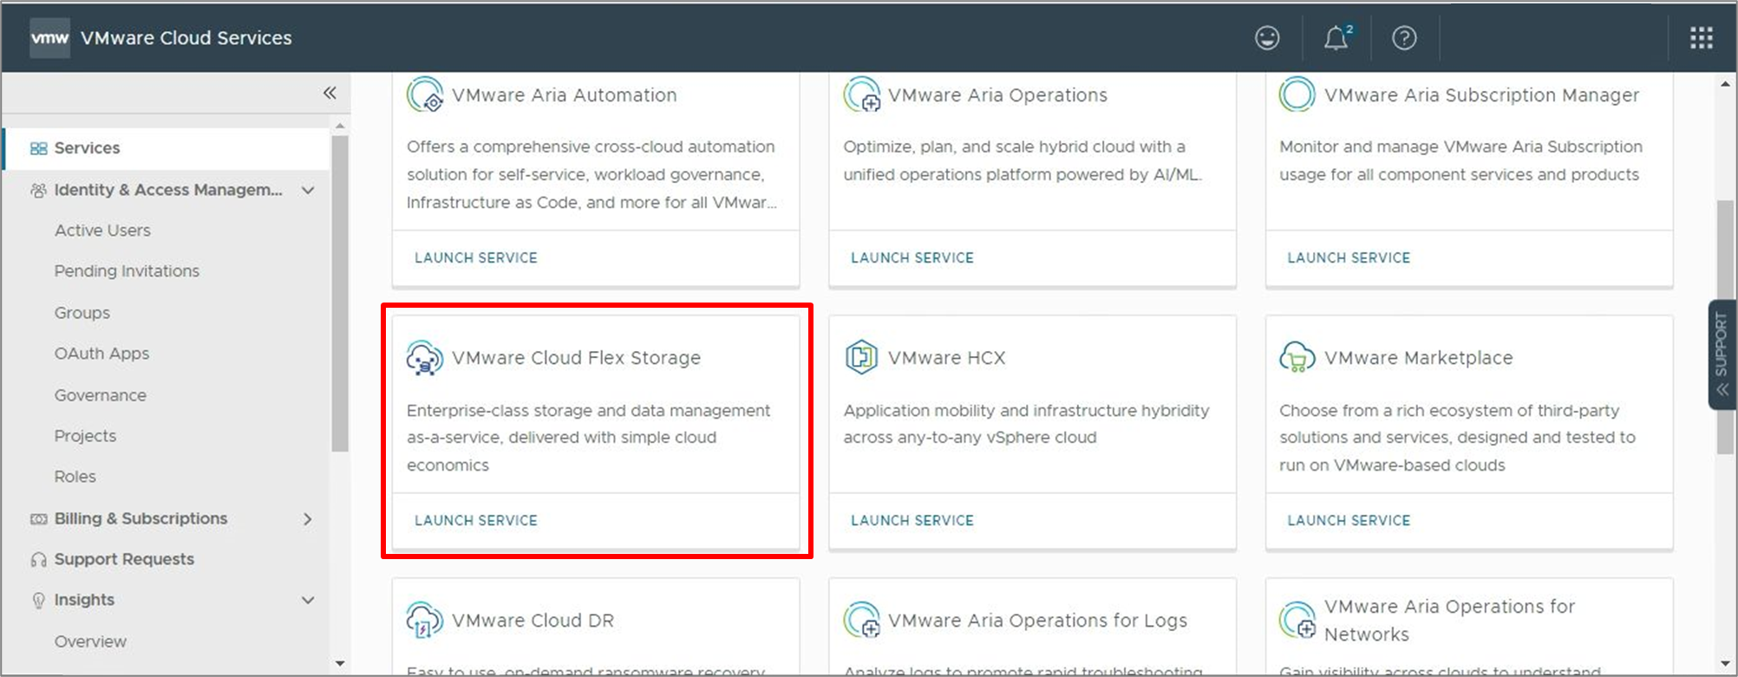The height and width of the screenshot is (677, 1738).
Task: Click the VMware Marketplace cart icon
Action: [x=1297, y=358]
